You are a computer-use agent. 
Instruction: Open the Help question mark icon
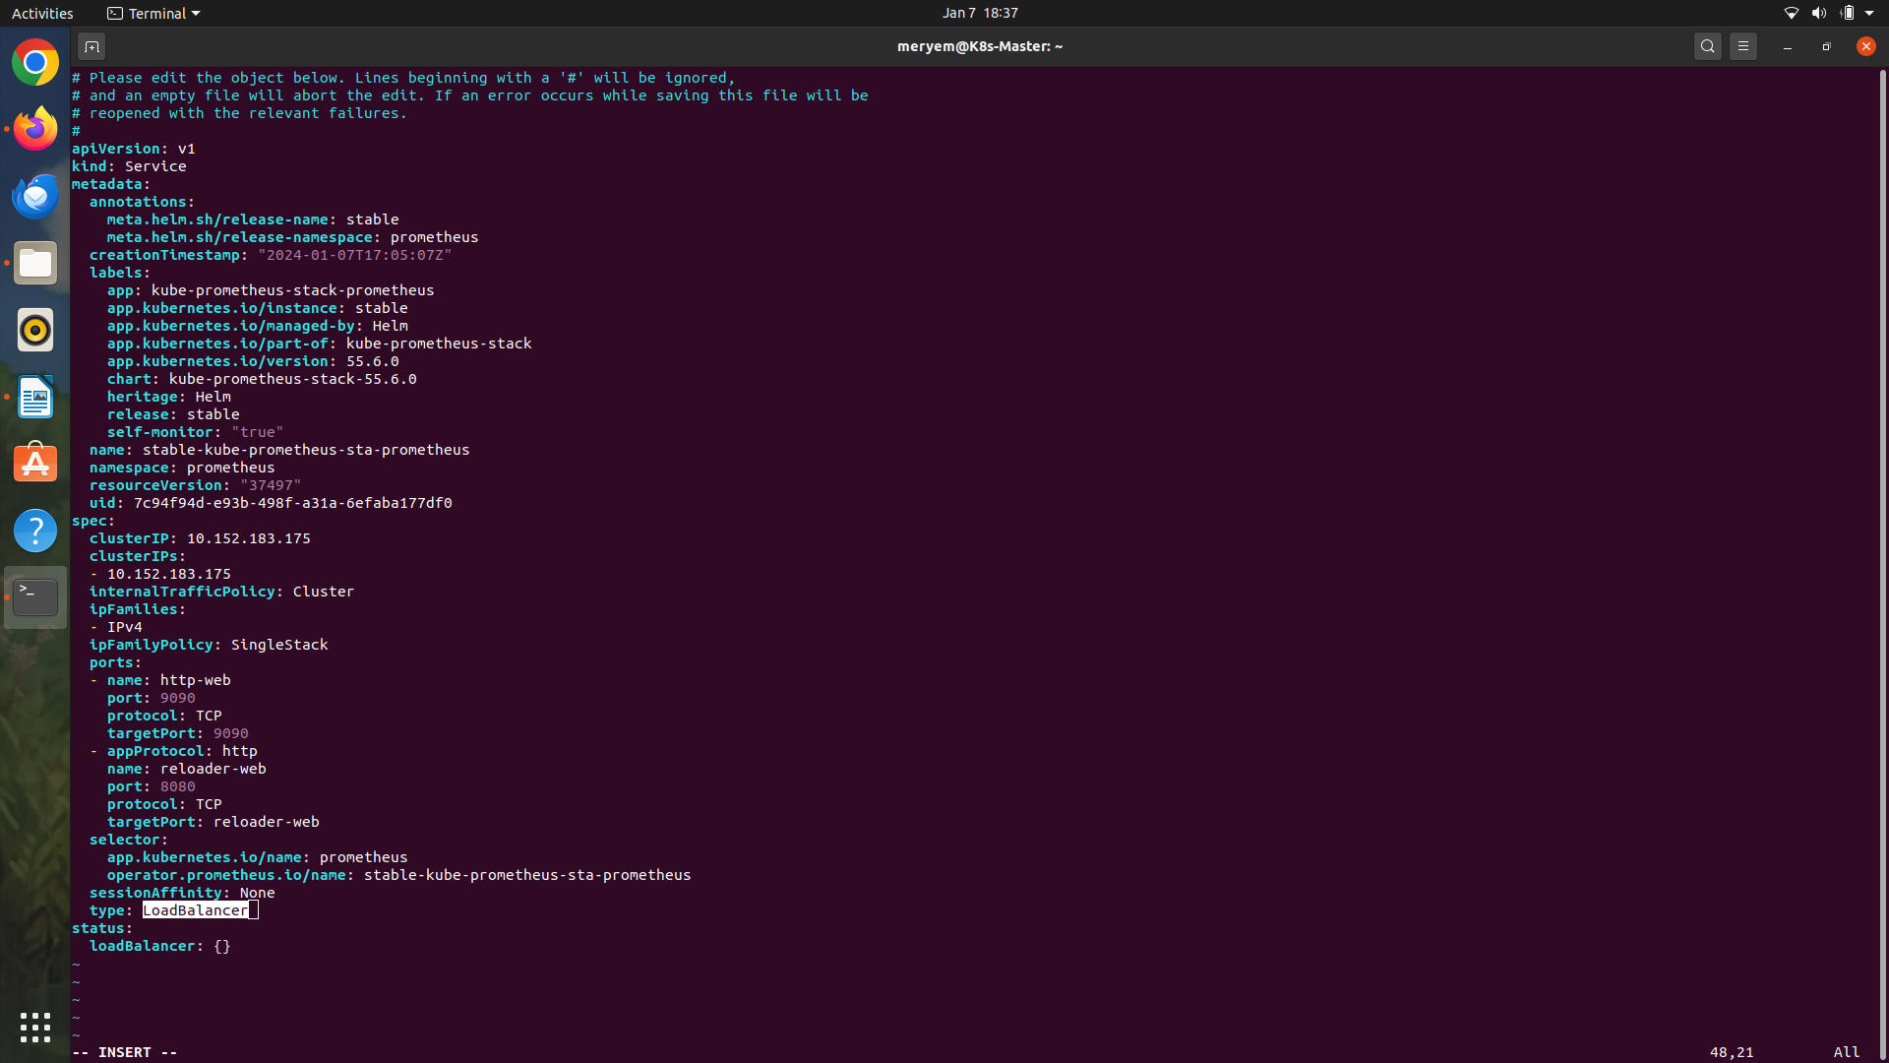35,531
